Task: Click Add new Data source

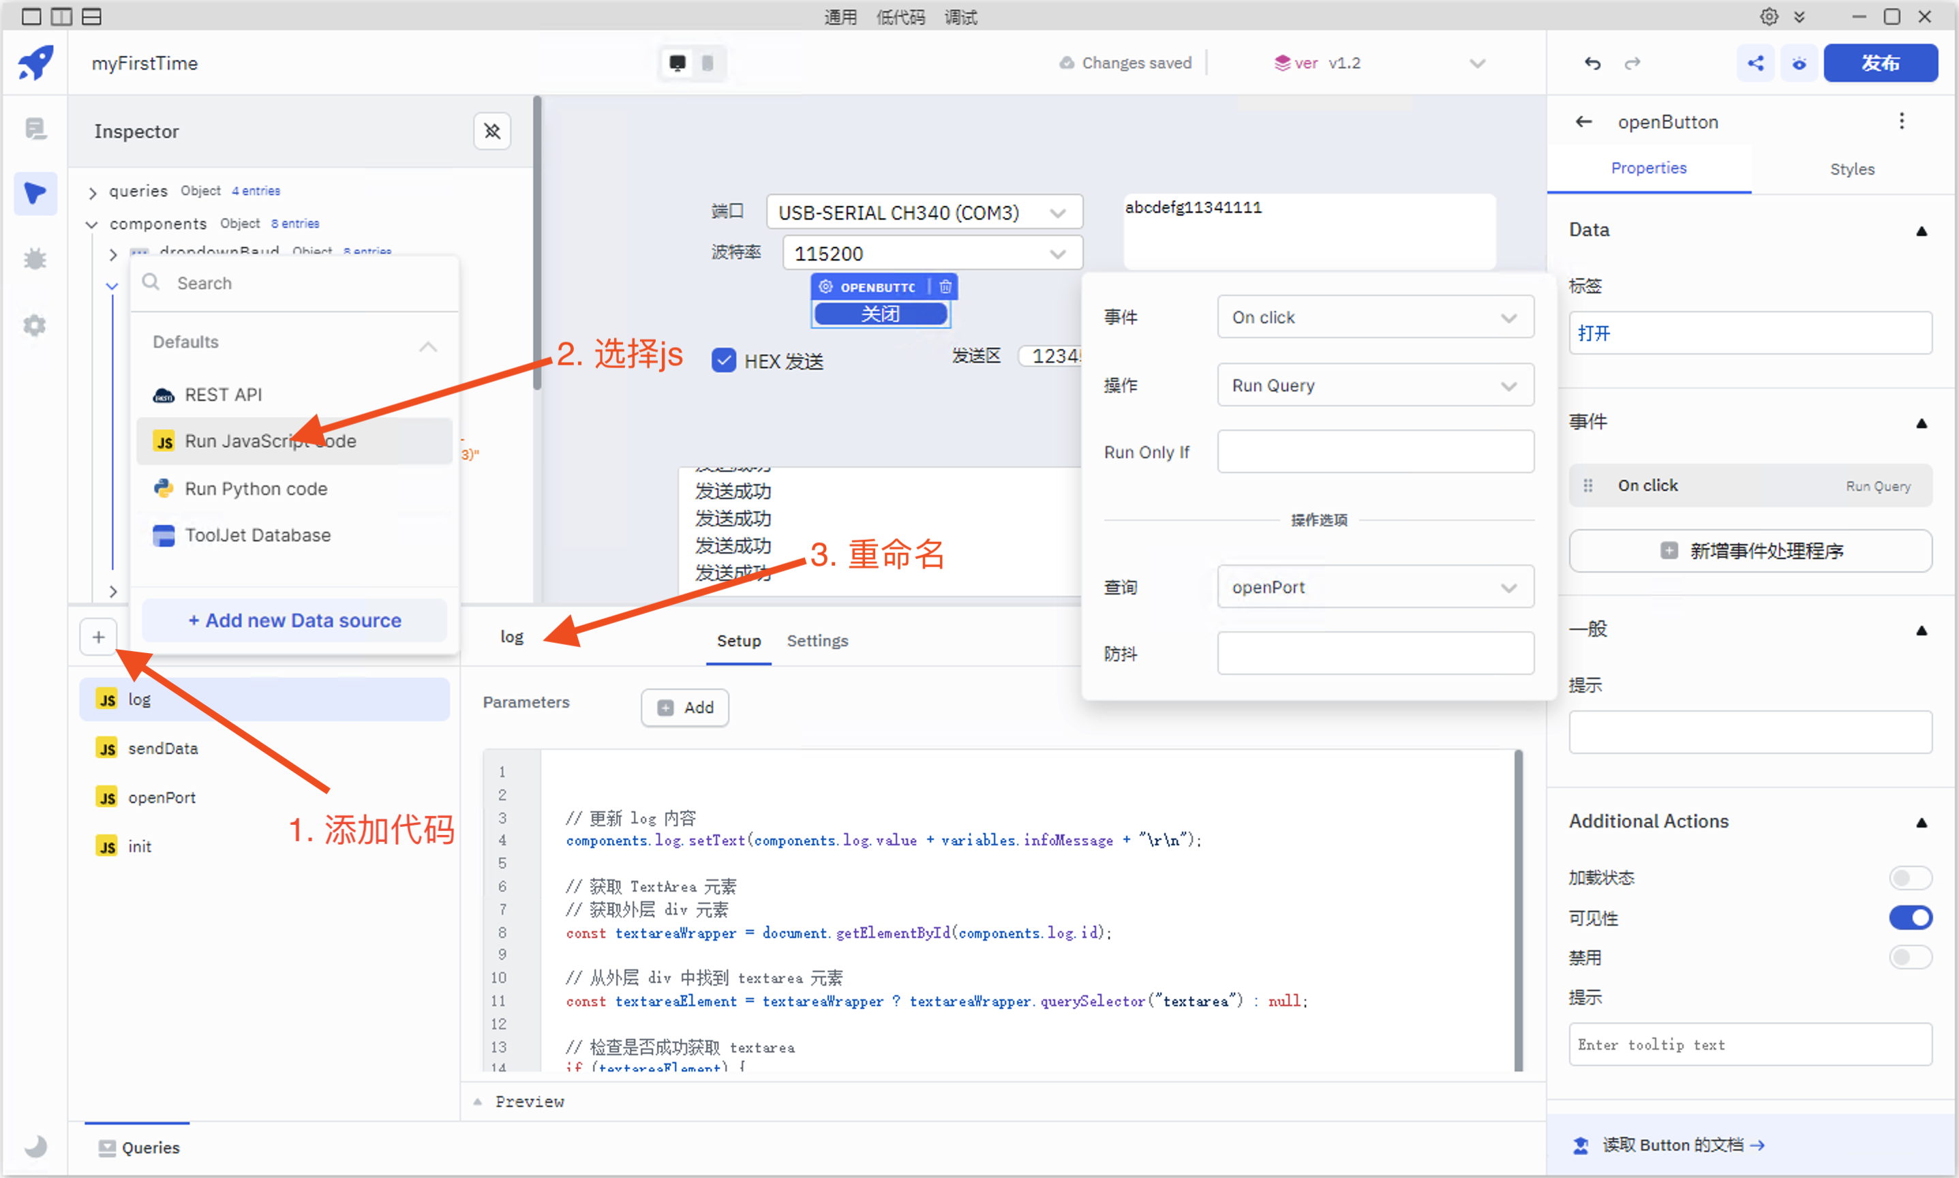Action: (294, 621)
